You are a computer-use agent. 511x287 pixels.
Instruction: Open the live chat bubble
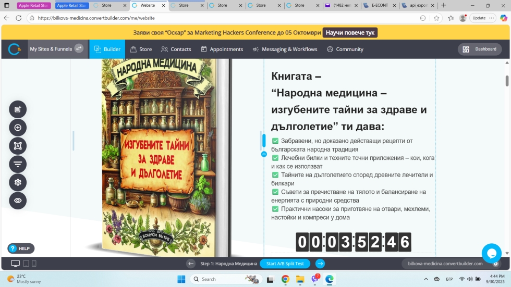[x=491, y=253]
